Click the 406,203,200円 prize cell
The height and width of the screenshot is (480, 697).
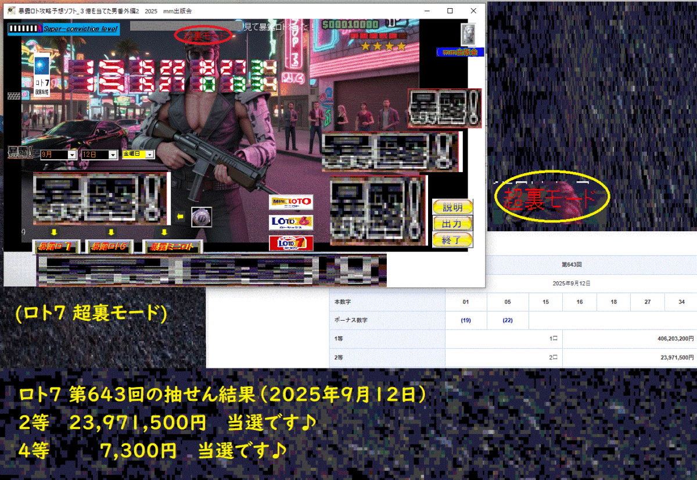[x=630, y=339]
